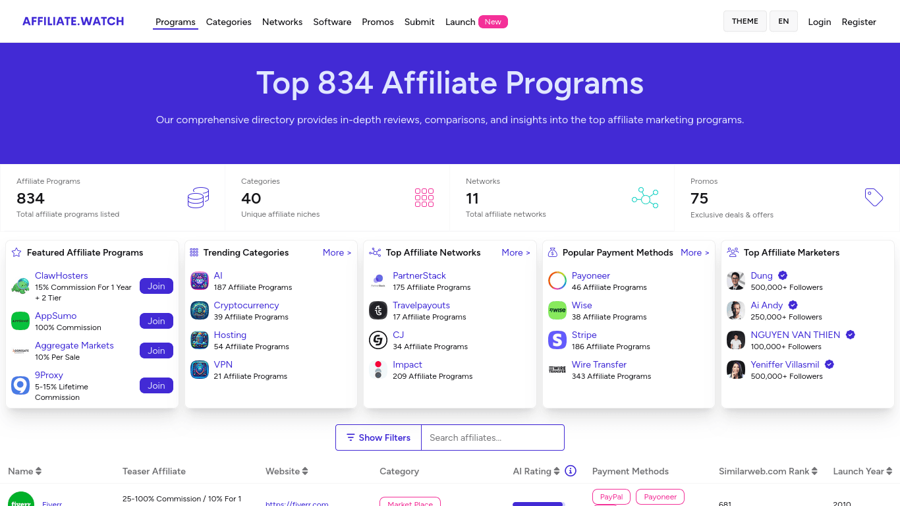Join the AppSumo affiliate program
Image resolution: width=900 pixels, height=506 pixels.
[156, 321]
